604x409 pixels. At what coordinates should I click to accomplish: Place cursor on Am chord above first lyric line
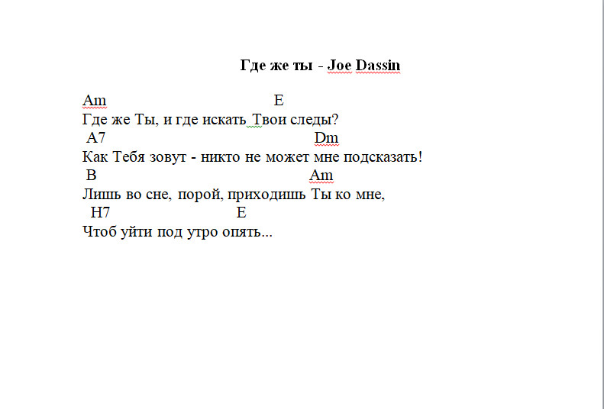[94, 101]
